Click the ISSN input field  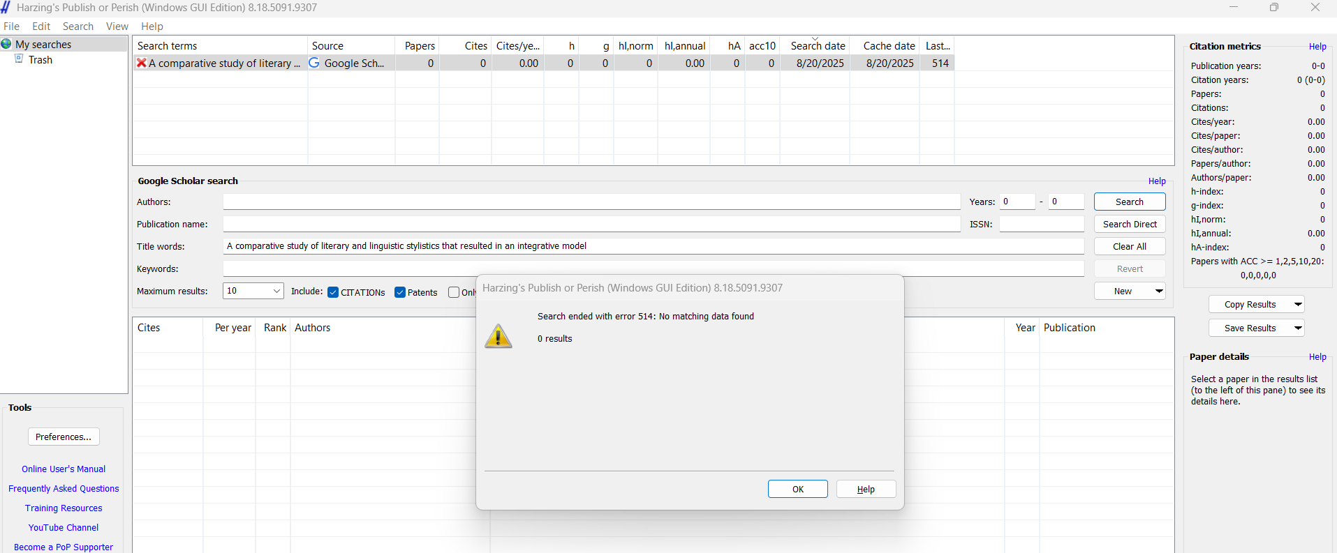pos(1042,224)
